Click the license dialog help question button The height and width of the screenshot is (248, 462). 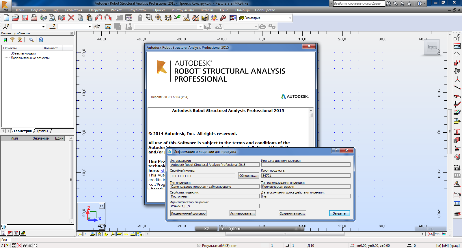pyautogui.click(x=336, y=150)
